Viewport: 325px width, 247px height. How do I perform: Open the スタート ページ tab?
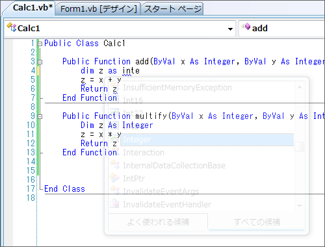click(x=173, y=8)
